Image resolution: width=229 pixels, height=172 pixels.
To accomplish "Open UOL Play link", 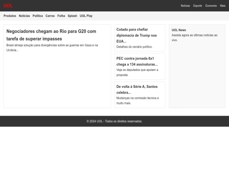I will tap(86, 16).
